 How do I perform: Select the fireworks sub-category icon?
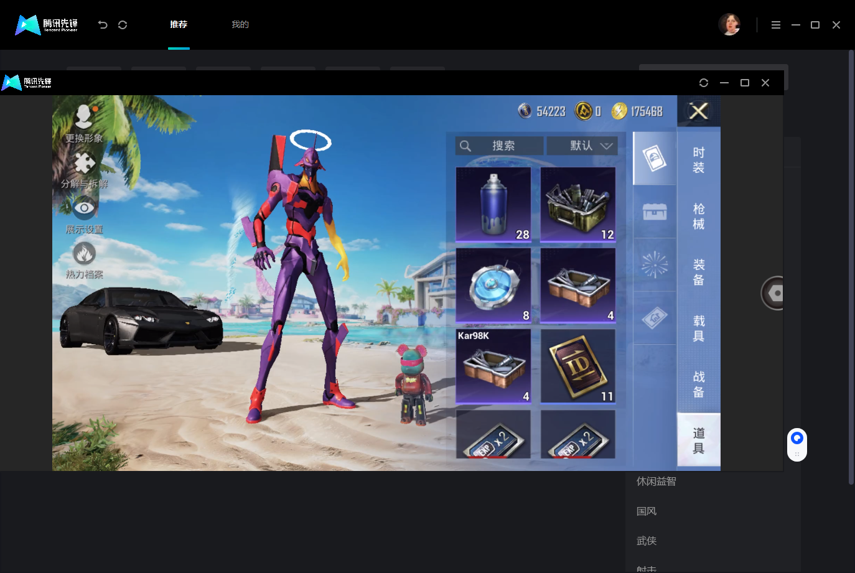click(655, 265)
